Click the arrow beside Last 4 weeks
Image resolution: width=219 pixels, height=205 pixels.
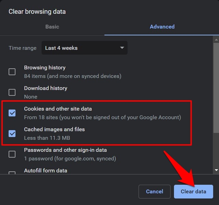122,48
